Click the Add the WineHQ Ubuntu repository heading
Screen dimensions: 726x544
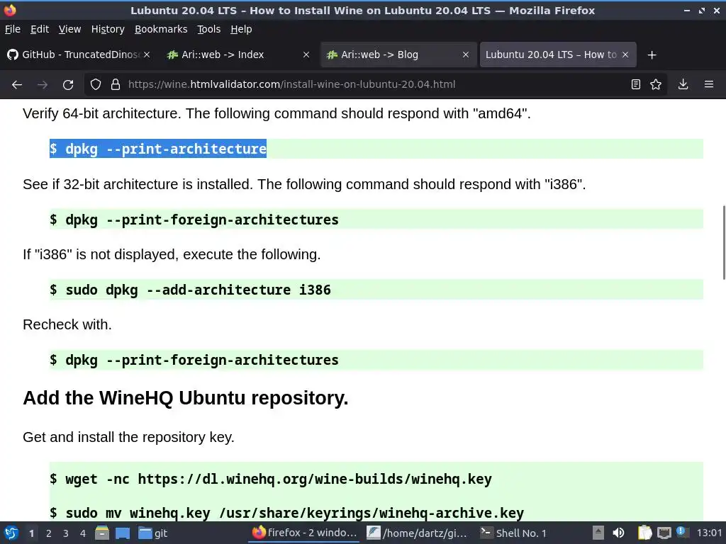click(x=185, y=398)
